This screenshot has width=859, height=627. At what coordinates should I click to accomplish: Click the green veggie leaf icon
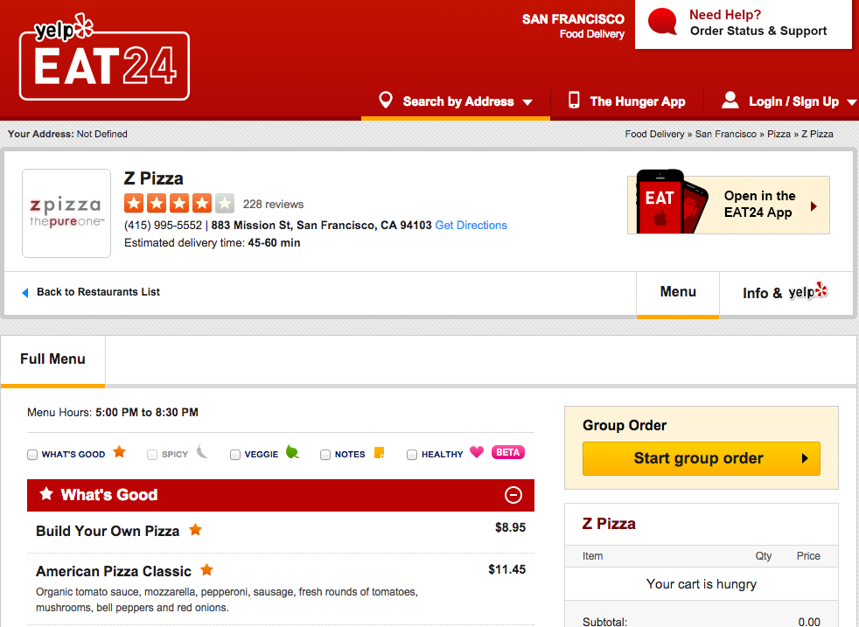[x=292, y=452]
